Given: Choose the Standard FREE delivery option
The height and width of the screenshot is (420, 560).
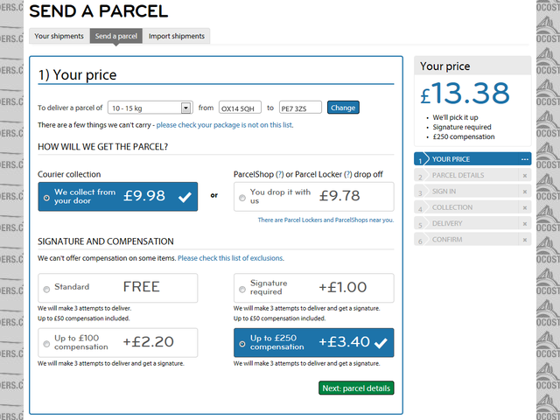Looking at the screenshot, I should click(x=46, y=287).
